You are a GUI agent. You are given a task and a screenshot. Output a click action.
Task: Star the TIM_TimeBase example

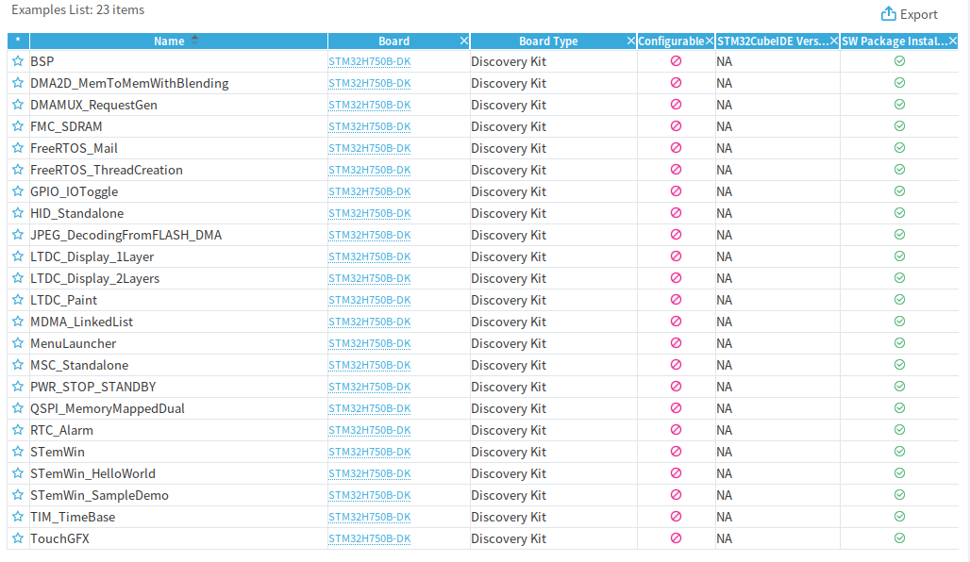18,516
